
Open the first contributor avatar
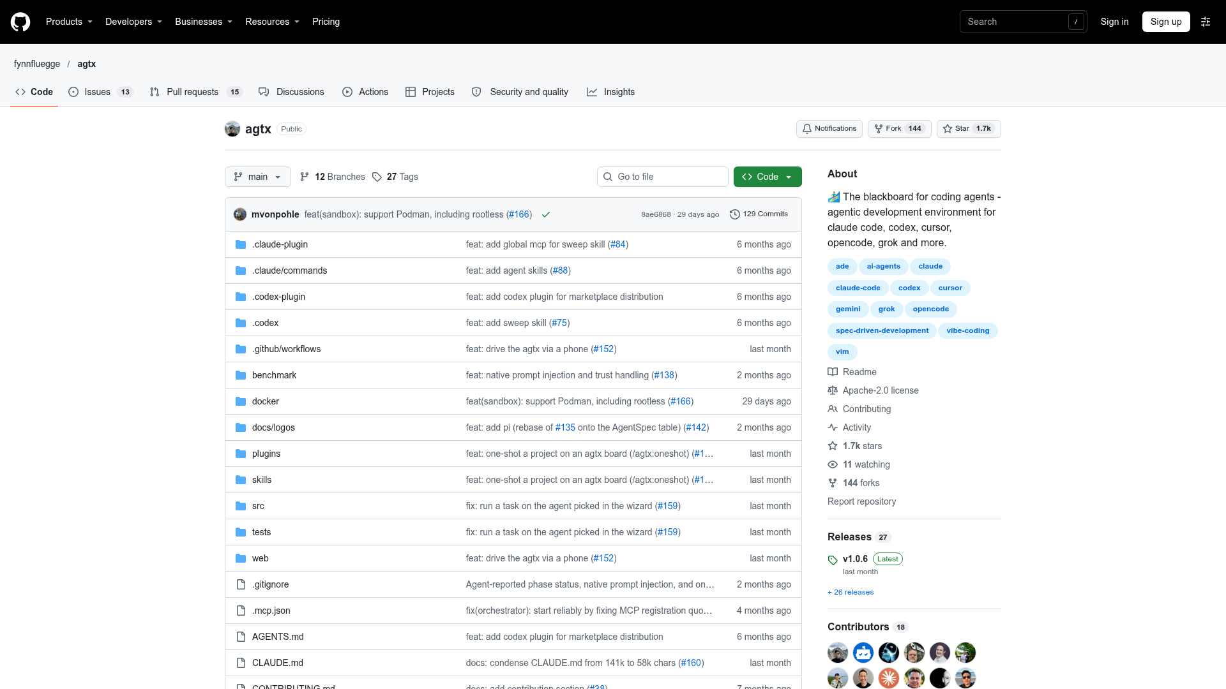click(838, 653)
